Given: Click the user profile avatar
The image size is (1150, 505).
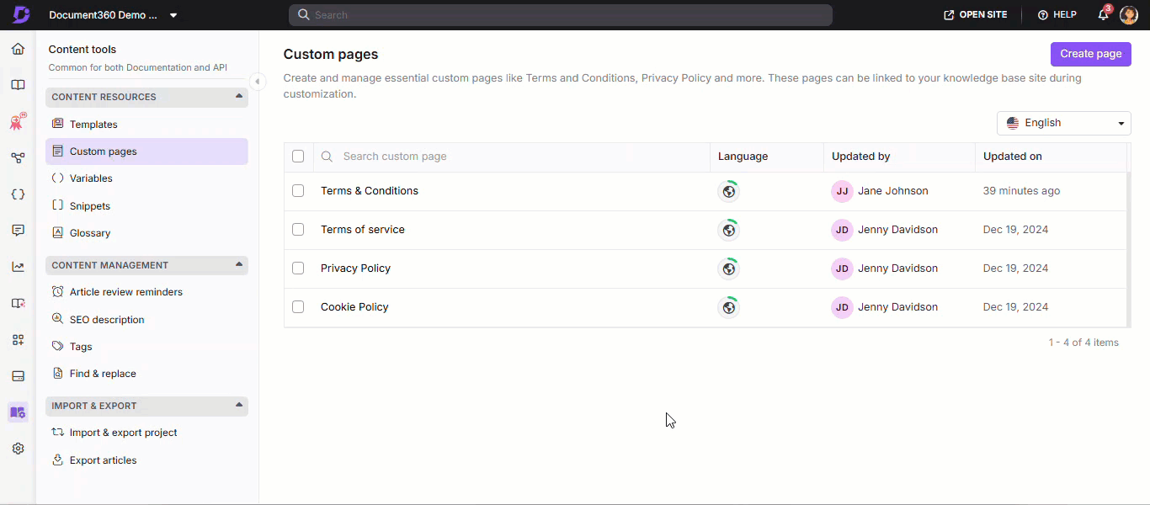Looking at the screenshot, I should [x=1128, y=15].
